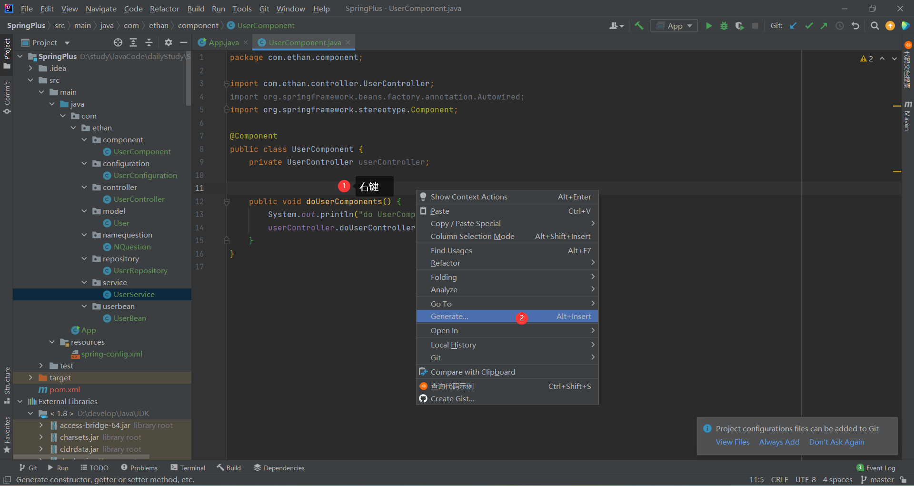Click Don't Ask Again link
The image size is (914, 486).
click(836, 442)
